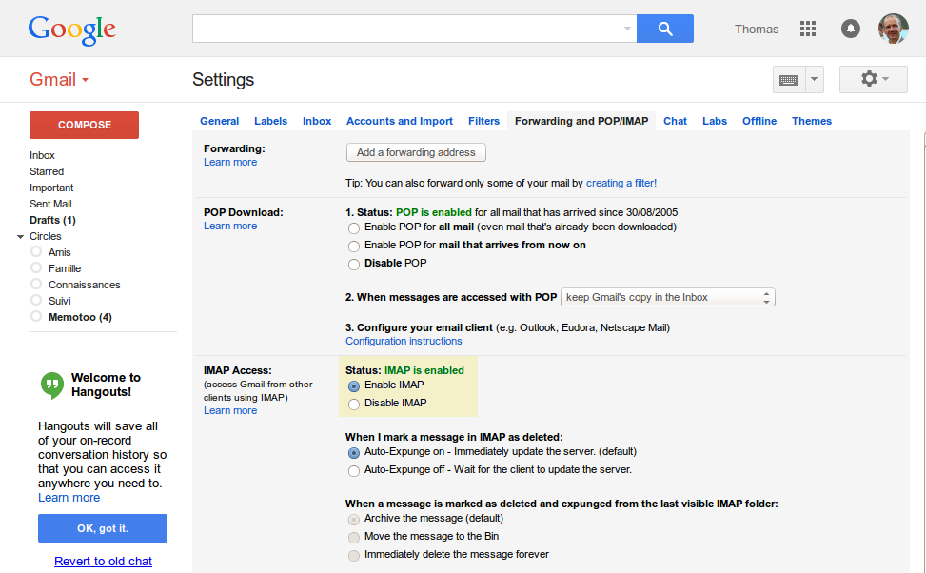
Task: Open the keep Gmail's copy dropdown
Action: point(667,297)
